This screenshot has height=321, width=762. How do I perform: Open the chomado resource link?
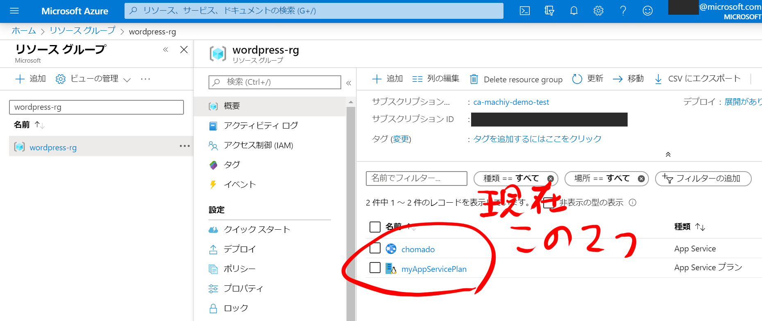click(x=418, y=249)
